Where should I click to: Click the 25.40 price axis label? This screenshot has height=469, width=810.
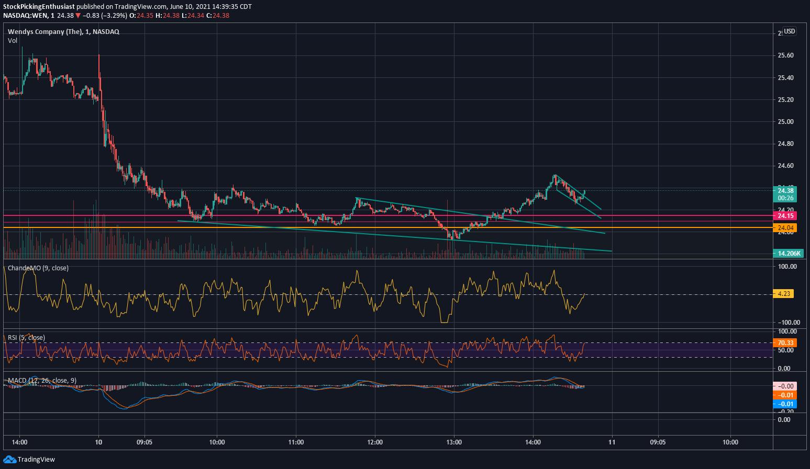pyautogui.click(x=785, y=78)
